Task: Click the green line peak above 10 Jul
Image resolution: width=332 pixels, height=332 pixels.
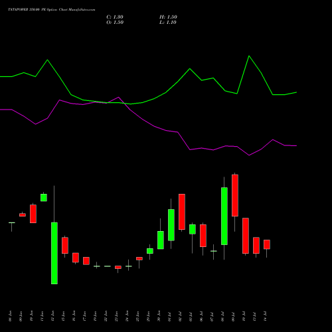Action: pos(249,56)
